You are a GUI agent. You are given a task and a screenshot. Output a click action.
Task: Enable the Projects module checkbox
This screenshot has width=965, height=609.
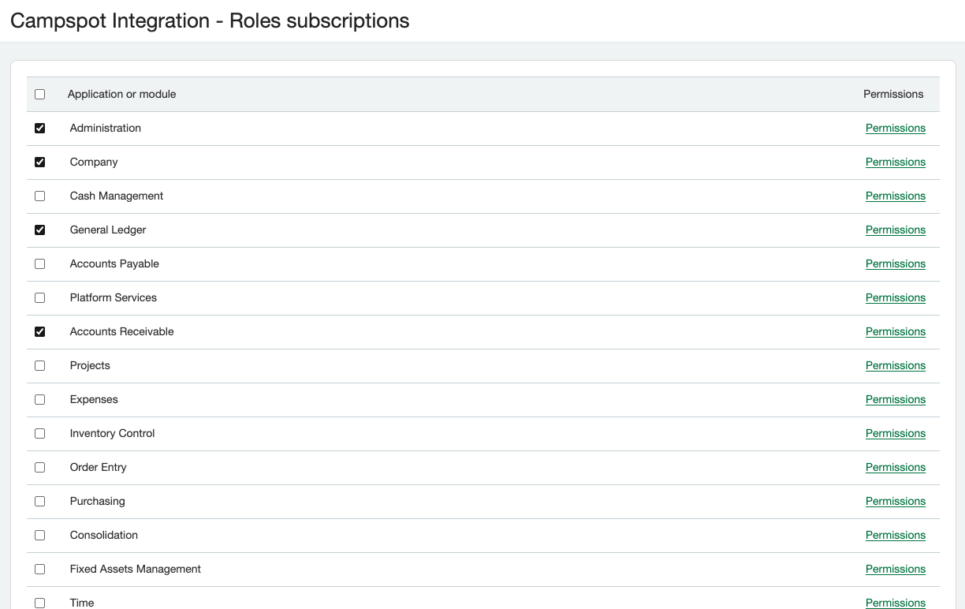pyautogui.click(x=40, y=365)
